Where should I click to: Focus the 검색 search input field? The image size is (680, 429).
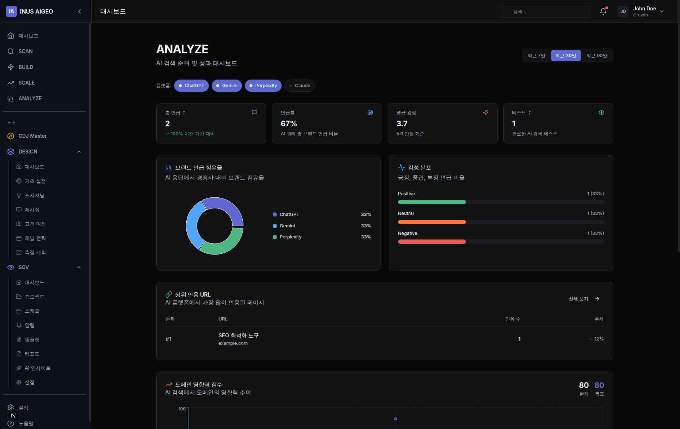click(545, 11)
